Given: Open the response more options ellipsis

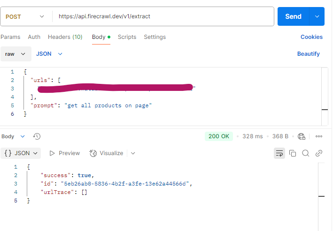Looking at the screenshot, I should click(x=319, y=136).
